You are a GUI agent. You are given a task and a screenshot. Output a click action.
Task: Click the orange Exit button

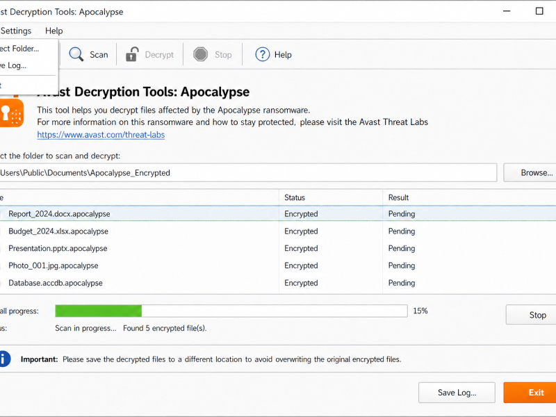point(530,392)
